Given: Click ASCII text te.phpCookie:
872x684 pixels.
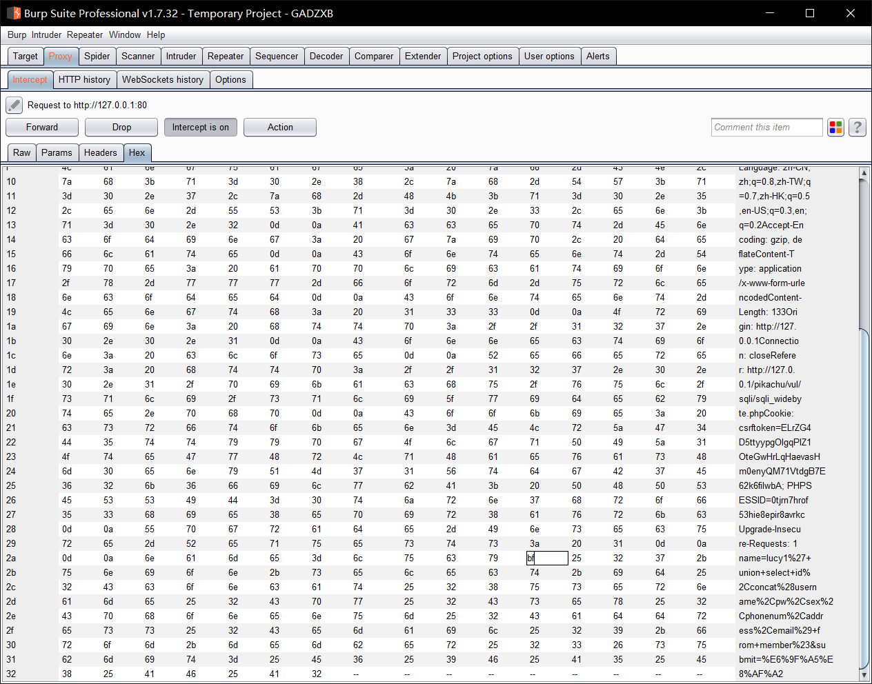Looking at the screenshot, I should coord(766,413).
